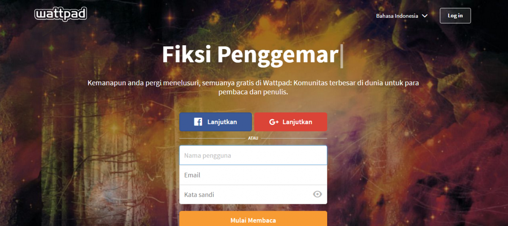Continue with the blue Facebook Lanjutkan button

click(x=215, y=122)
